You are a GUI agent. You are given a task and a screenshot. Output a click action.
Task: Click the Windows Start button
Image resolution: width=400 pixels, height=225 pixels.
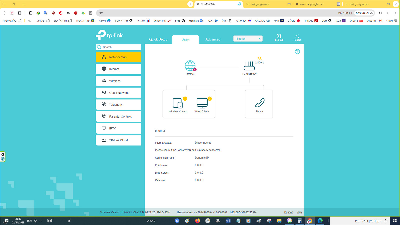click(395, 221)
